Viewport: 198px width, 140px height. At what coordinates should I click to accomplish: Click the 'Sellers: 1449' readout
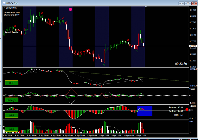click(x=176, y=111)
